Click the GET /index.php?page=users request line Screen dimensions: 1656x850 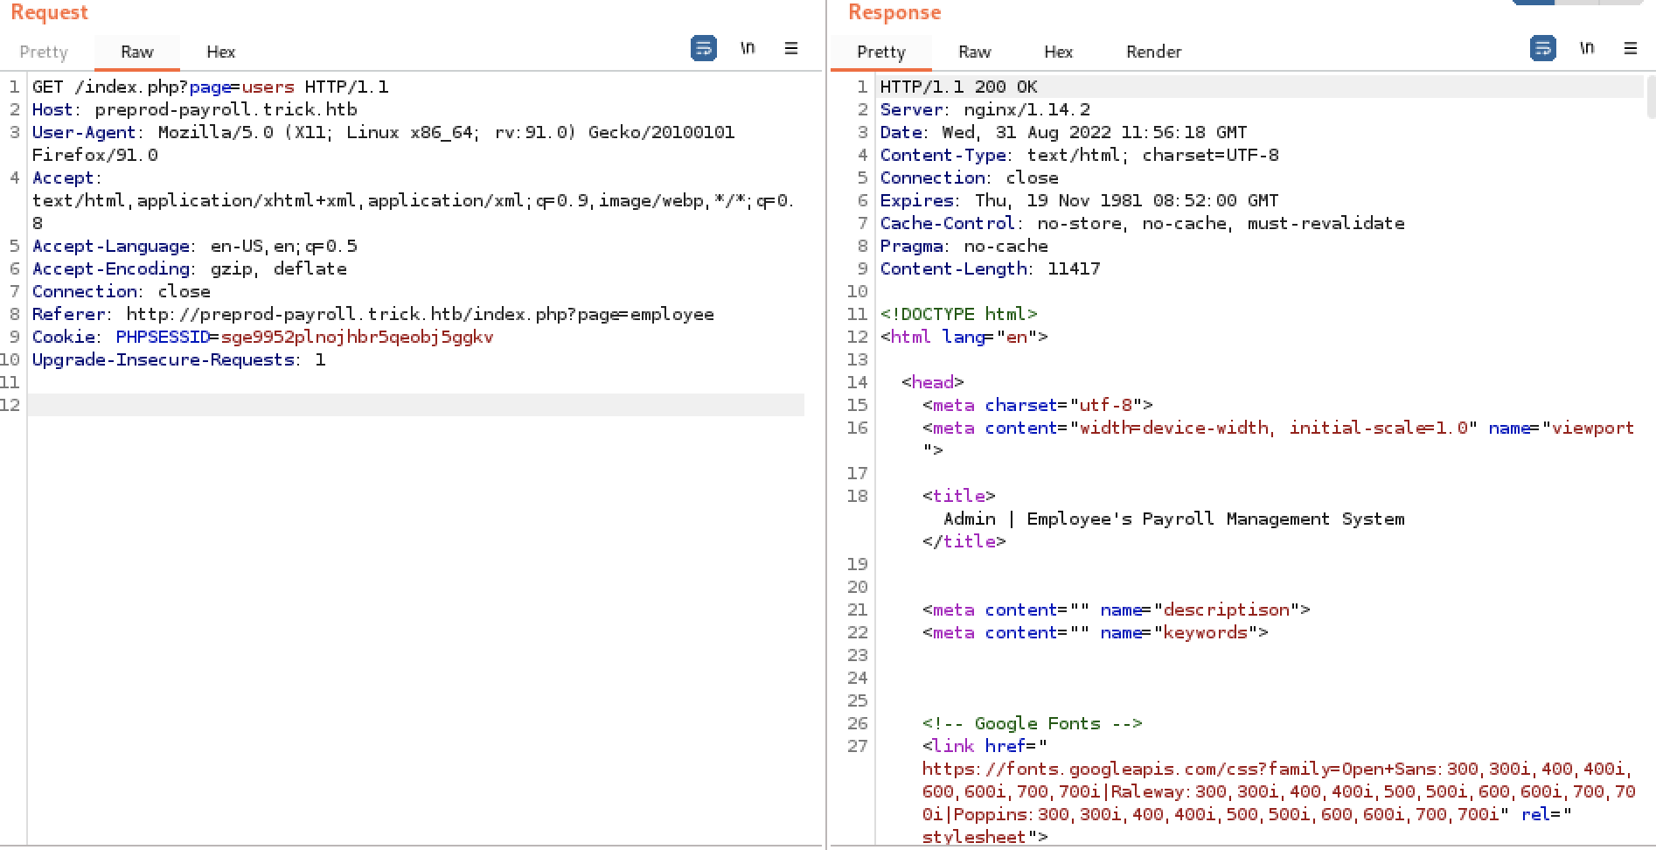point(211,87)
